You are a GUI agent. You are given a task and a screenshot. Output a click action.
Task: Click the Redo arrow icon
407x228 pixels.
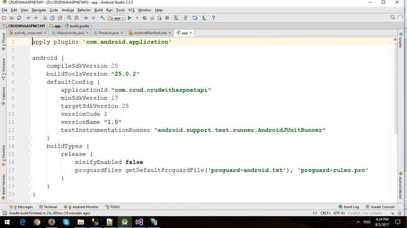click(36, 18)
